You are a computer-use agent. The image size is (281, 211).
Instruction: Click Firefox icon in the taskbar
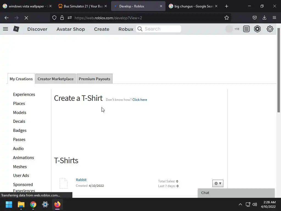point(57,204)
